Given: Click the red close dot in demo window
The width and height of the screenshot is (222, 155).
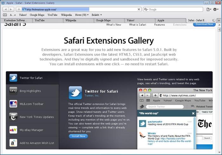Looking at the screenshot, I should point(140,90).
